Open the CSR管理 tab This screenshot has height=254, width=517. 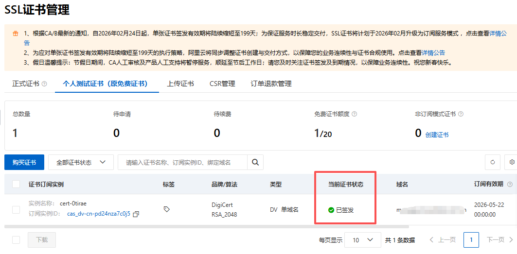(x=222, y=84)
